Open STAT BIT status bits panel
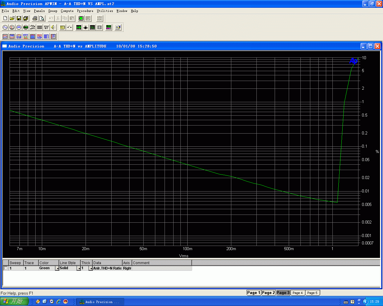 [x=46, y=27]
